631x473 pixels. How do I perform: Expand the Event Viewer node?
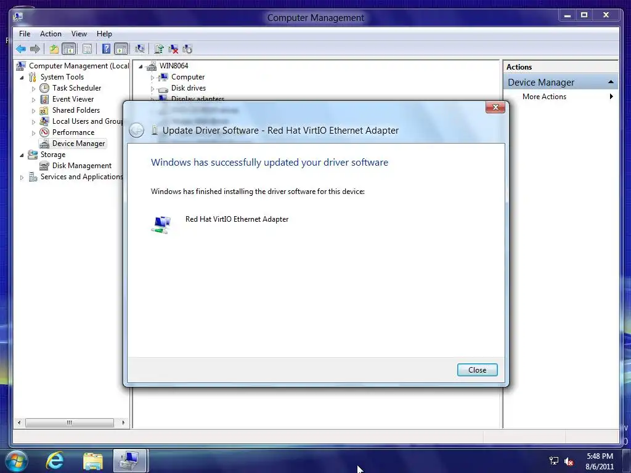(x=33, y=99)
